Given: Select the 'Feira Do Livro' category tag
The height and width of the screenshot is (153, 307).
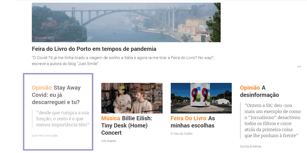Looking at the screenshot, I should pyautogui.click(x=188, y=118).
